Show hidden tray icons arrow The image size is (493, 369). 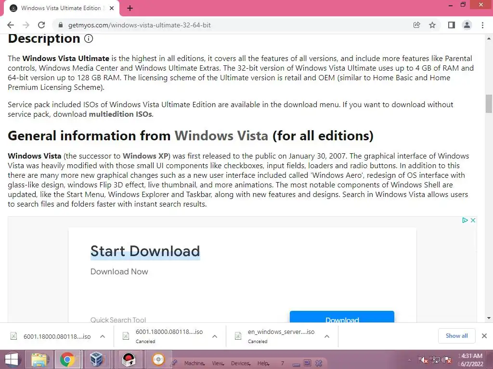click(409, 360)
